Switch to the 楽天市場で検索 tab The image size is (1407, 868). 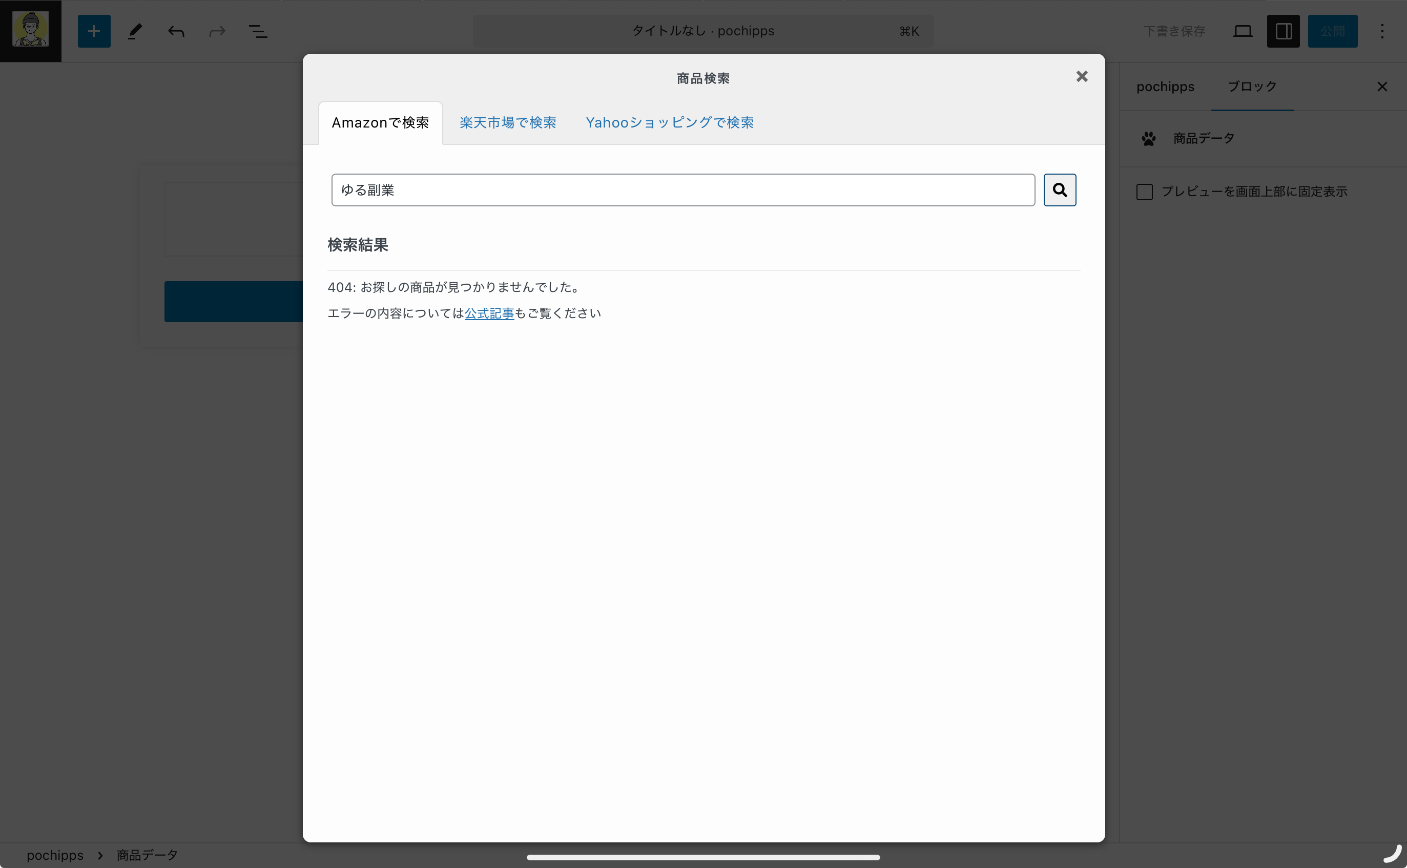click(x=508, y=123)
